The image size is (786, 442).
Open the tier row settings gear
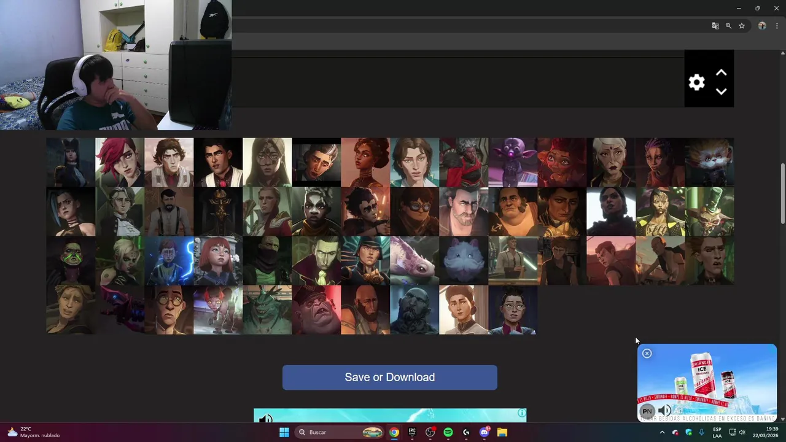pos(696,82)
